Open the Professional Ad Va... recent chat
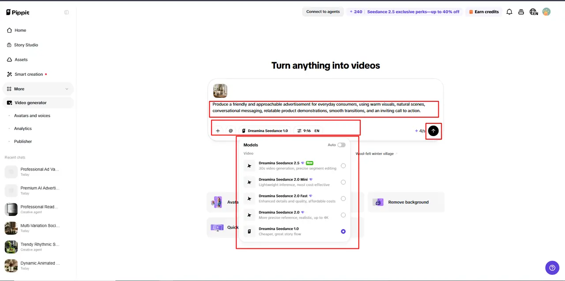This screenshot has height=281, width=565. coord(38,172)
